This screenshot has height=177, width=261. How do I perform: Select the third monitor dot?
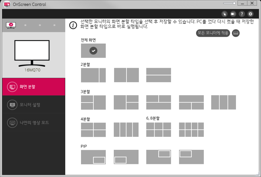40,25
